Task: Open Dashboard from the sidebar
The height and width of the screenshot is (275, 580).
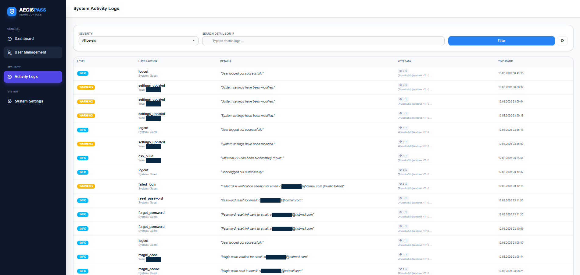Action: click(x=24, y=39)
